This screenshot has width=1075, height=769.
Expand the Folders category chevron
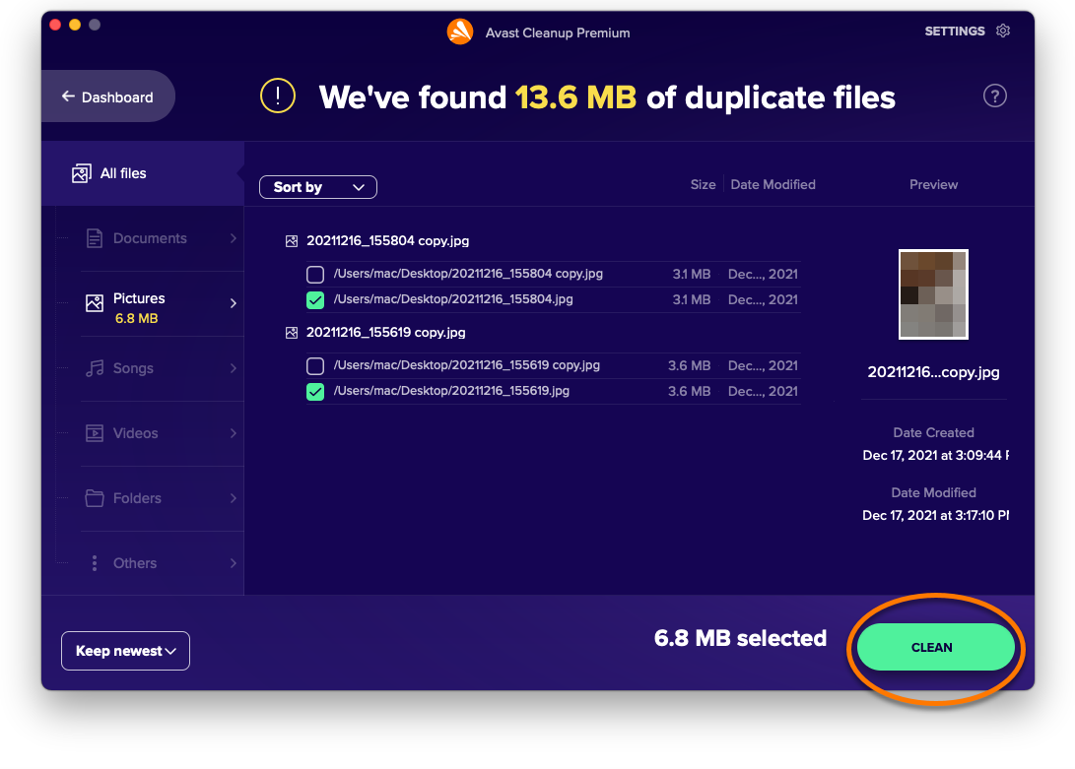234,498
